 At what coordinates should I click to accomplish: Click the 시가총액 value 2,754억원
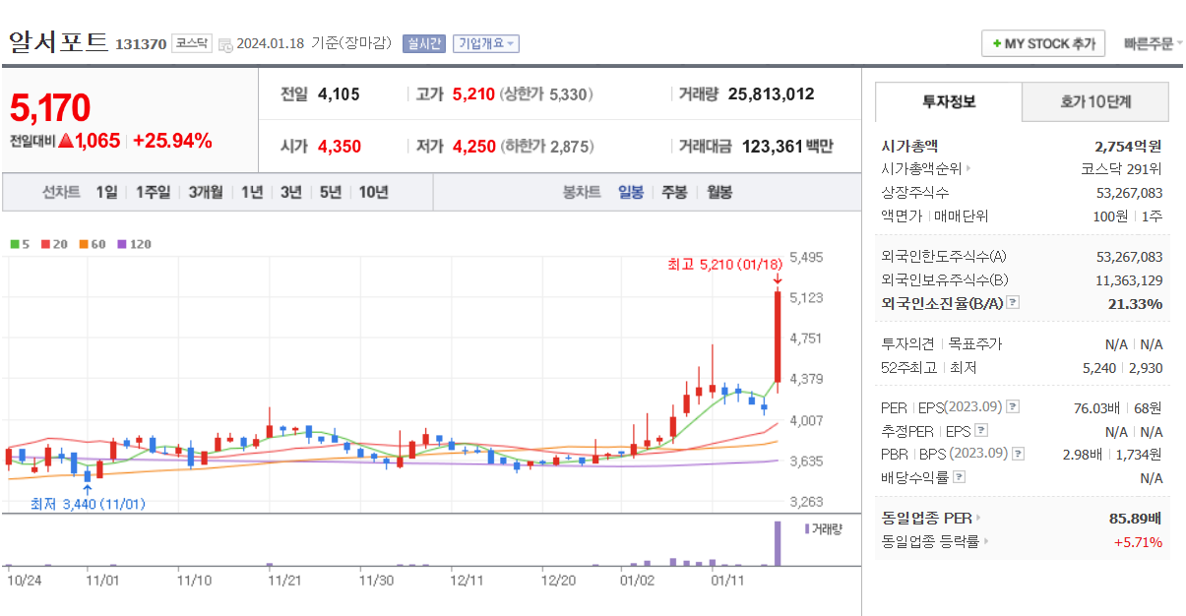tap(1128, 145)
